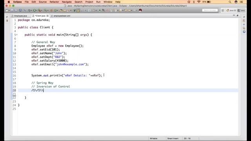Click the second icon in right sidebar
This screenshot has height=141, width=251.
coord(244,21)
